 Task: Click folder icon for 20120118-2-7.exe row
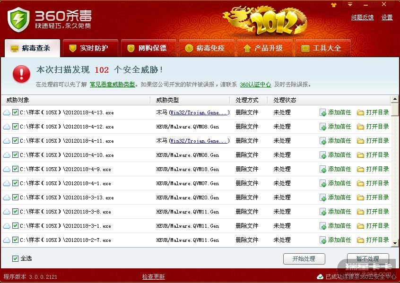click(360, 240)
